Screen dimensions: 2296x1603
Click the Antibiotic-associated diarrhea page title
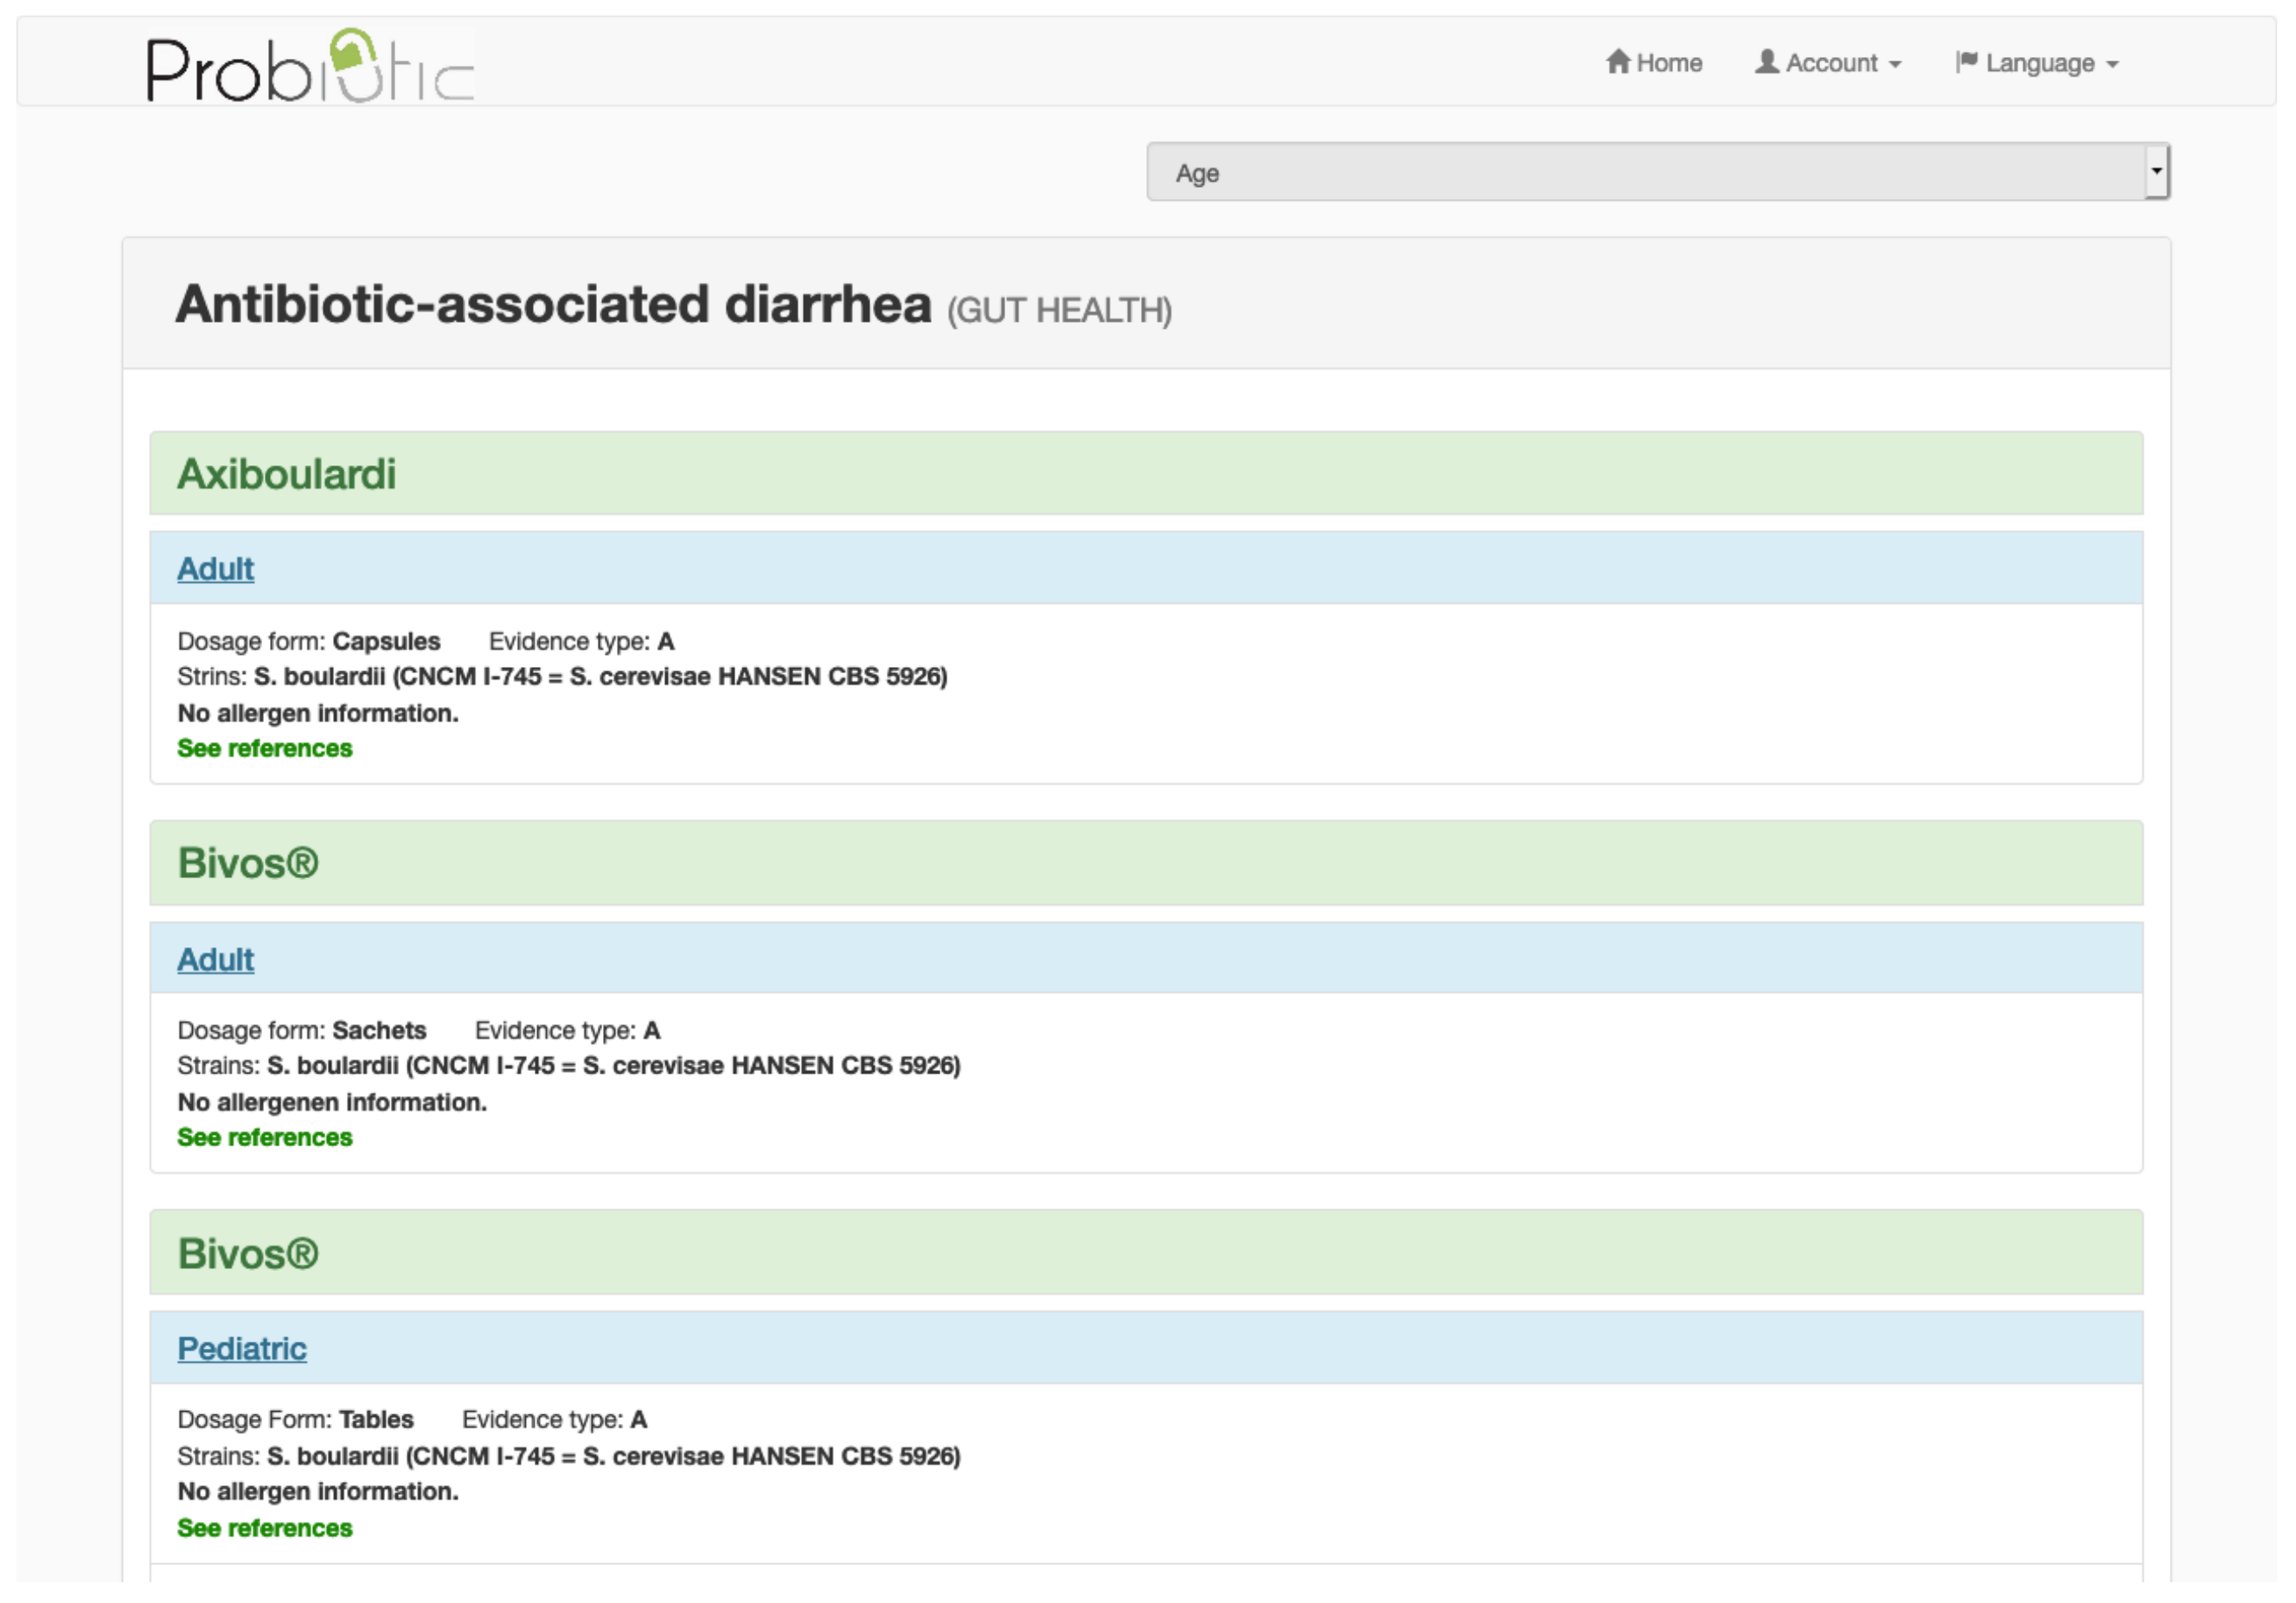(553, 304)
